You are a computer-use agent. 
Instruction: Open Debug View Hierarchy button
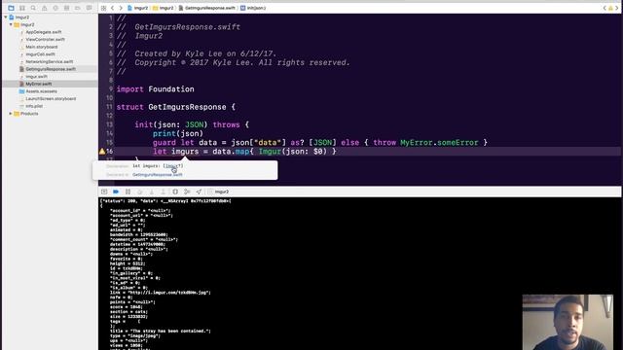point(175,192)
